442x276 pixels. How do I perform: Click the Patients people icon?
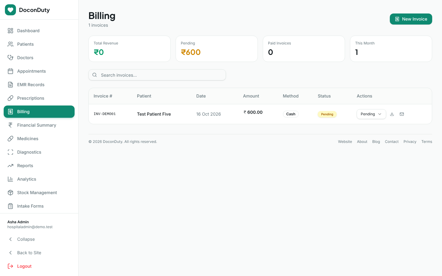tap(10, 44)
